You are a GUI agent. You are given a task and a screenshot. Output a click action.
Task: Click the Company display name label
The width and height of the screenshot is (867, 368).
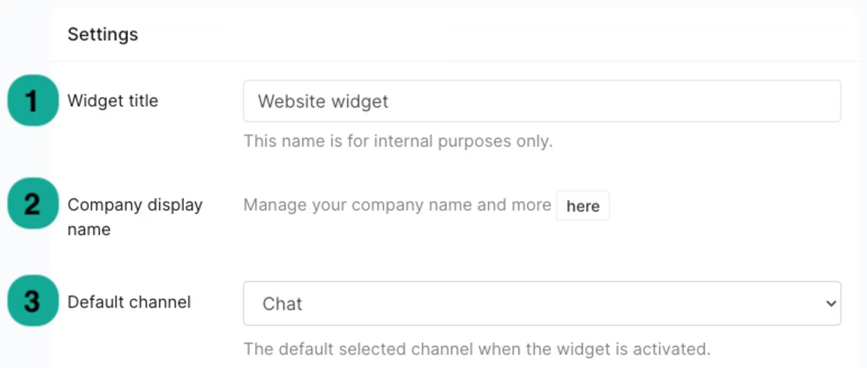[x=135, y=217]
